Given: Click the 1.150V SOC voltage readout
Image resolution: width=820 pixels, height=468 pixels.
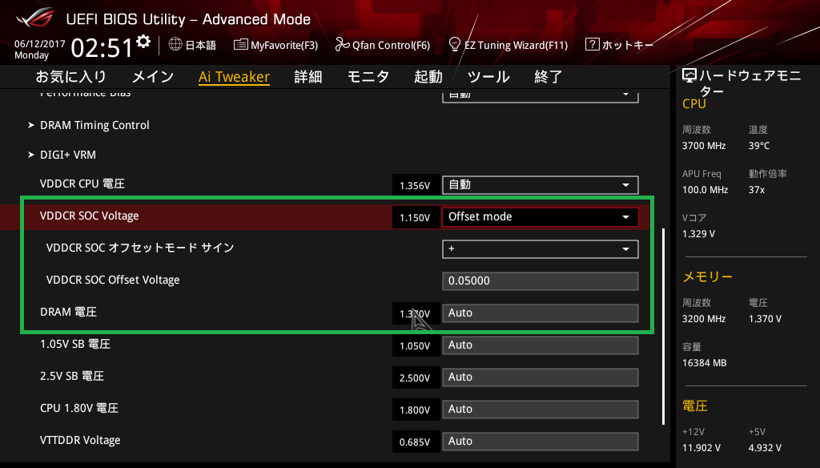Looking at the screenshot, I should coord(416,217).
